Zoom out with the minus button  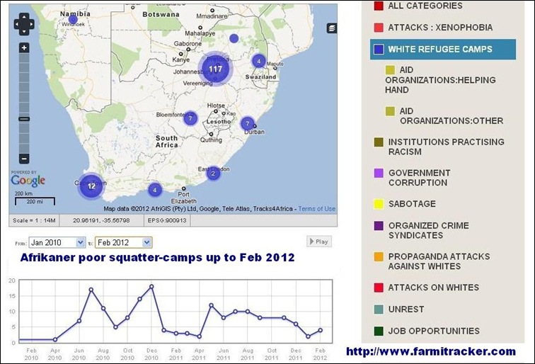pos(24,159)
